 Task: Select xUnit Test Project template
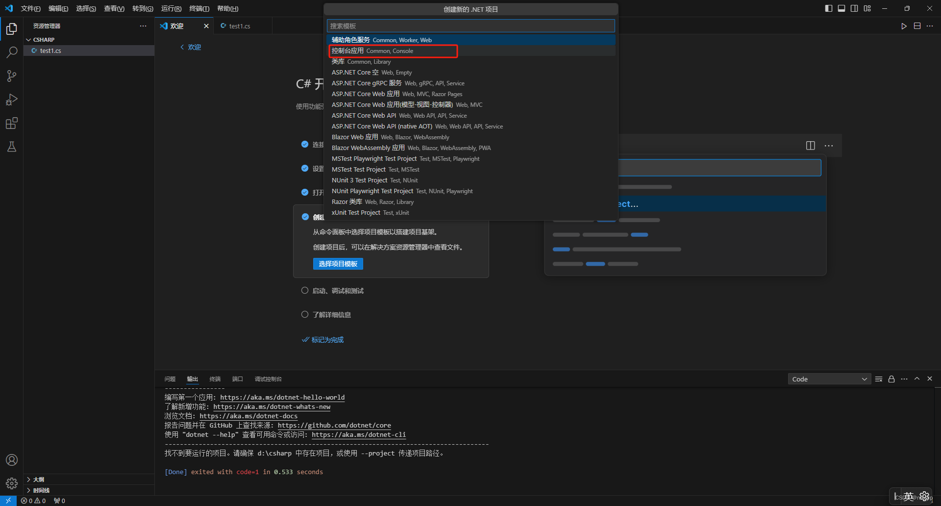point(471,213)
